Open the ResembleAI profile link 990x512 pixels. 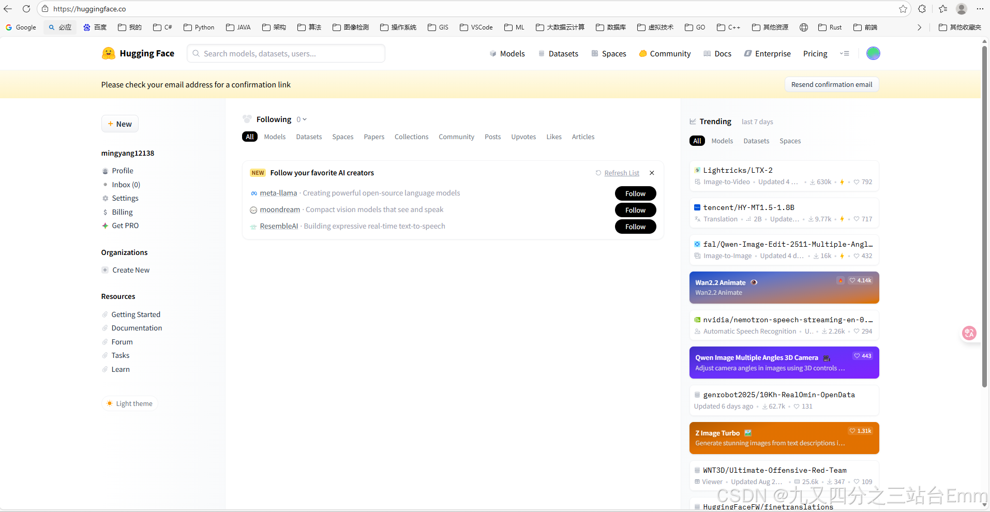[279, 226]
